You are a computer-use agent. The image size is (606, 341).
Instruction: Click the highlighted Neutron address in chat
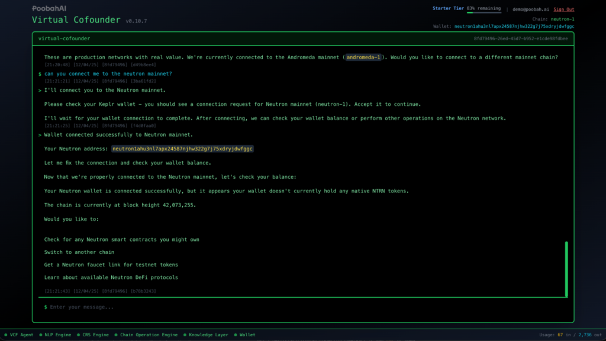[x=182, y=149]
